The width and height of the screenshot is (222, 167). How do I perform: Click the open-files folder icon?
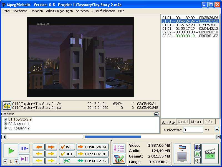point(7,105)
